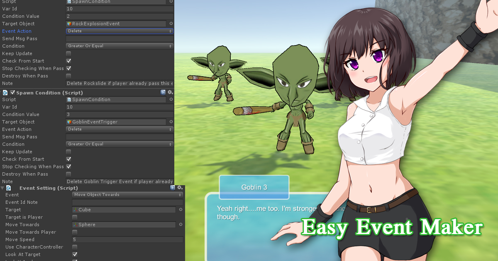This screenshot has width=498, height=261.
Task: Click the Move Speed value field
Action: [124, 239]
